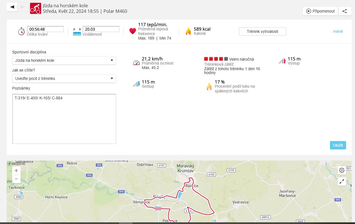The image size is (355, 224).
Task: Click the average speed gauge icon
Action: 136,63
